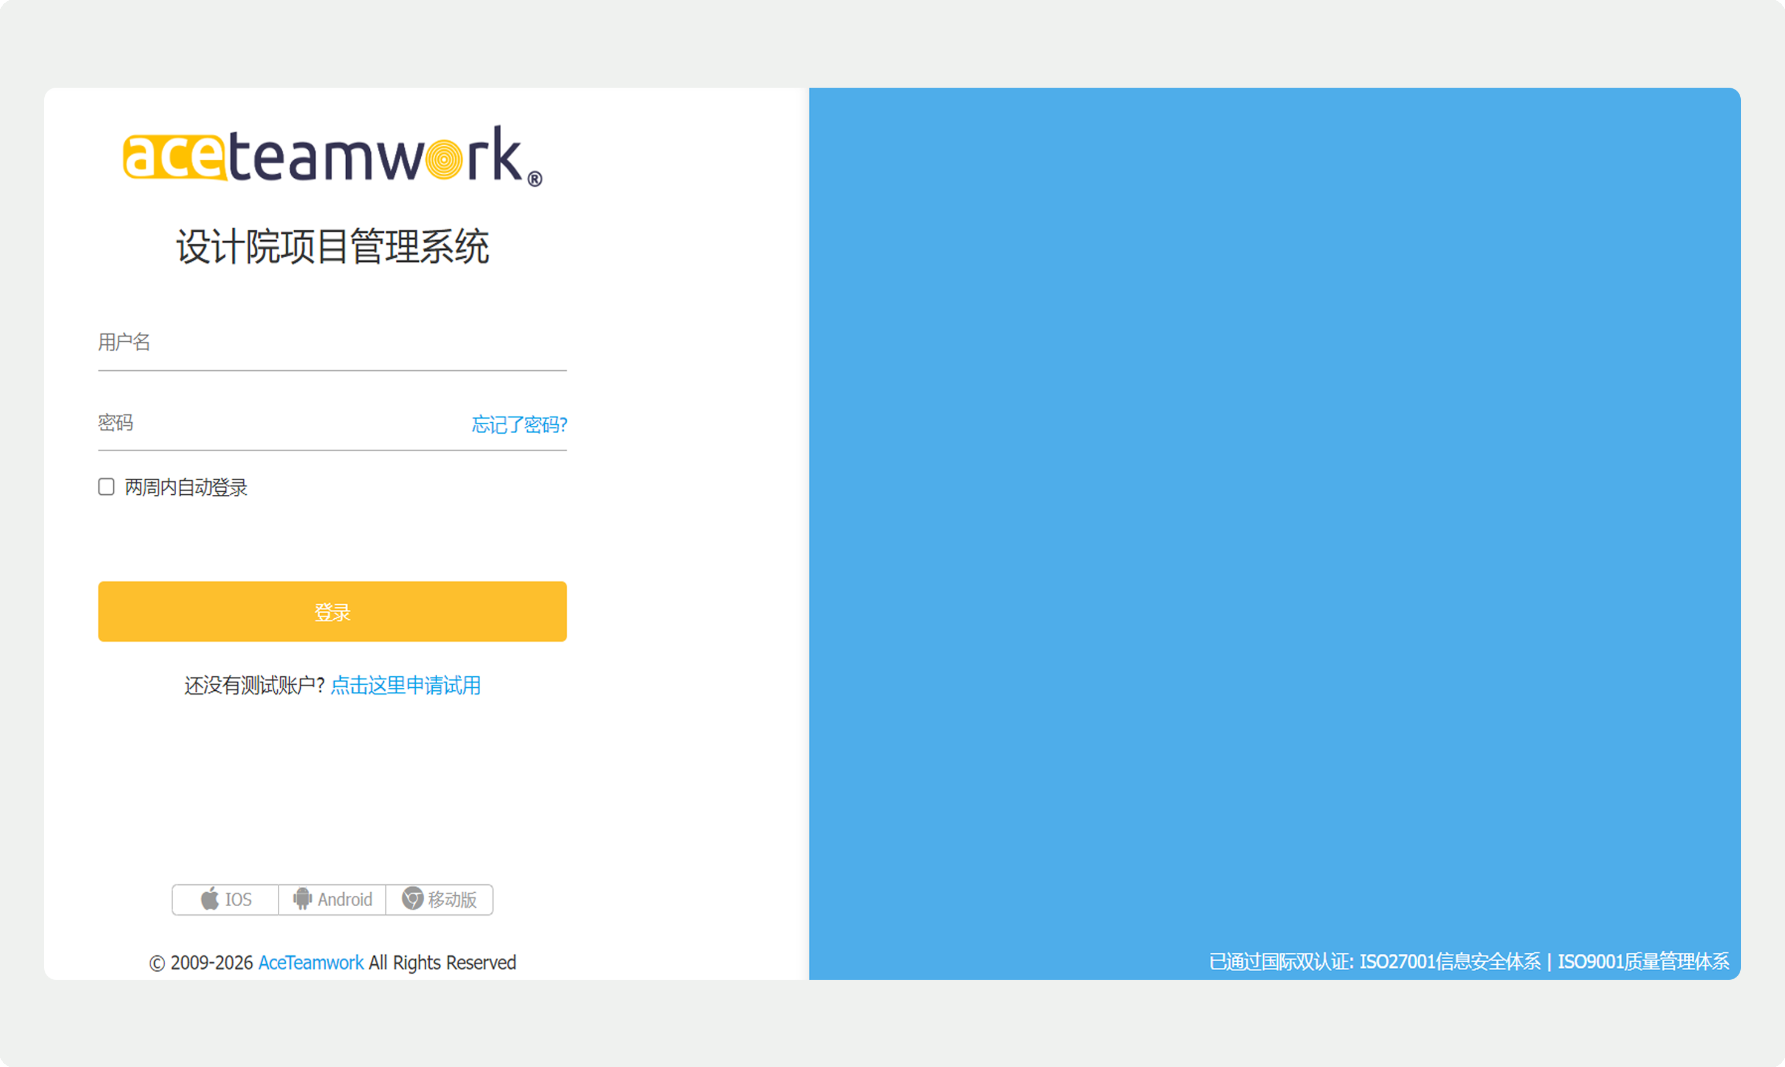Open the Android app download button

click(332, 899)
